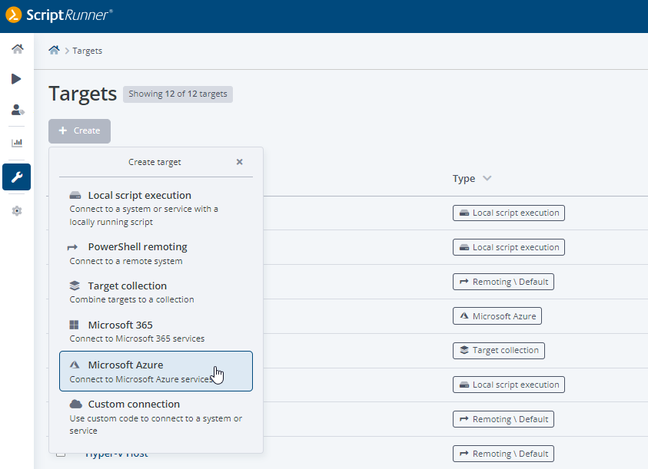Select the wrench configuration icon in the sidebar

point(17,177)
